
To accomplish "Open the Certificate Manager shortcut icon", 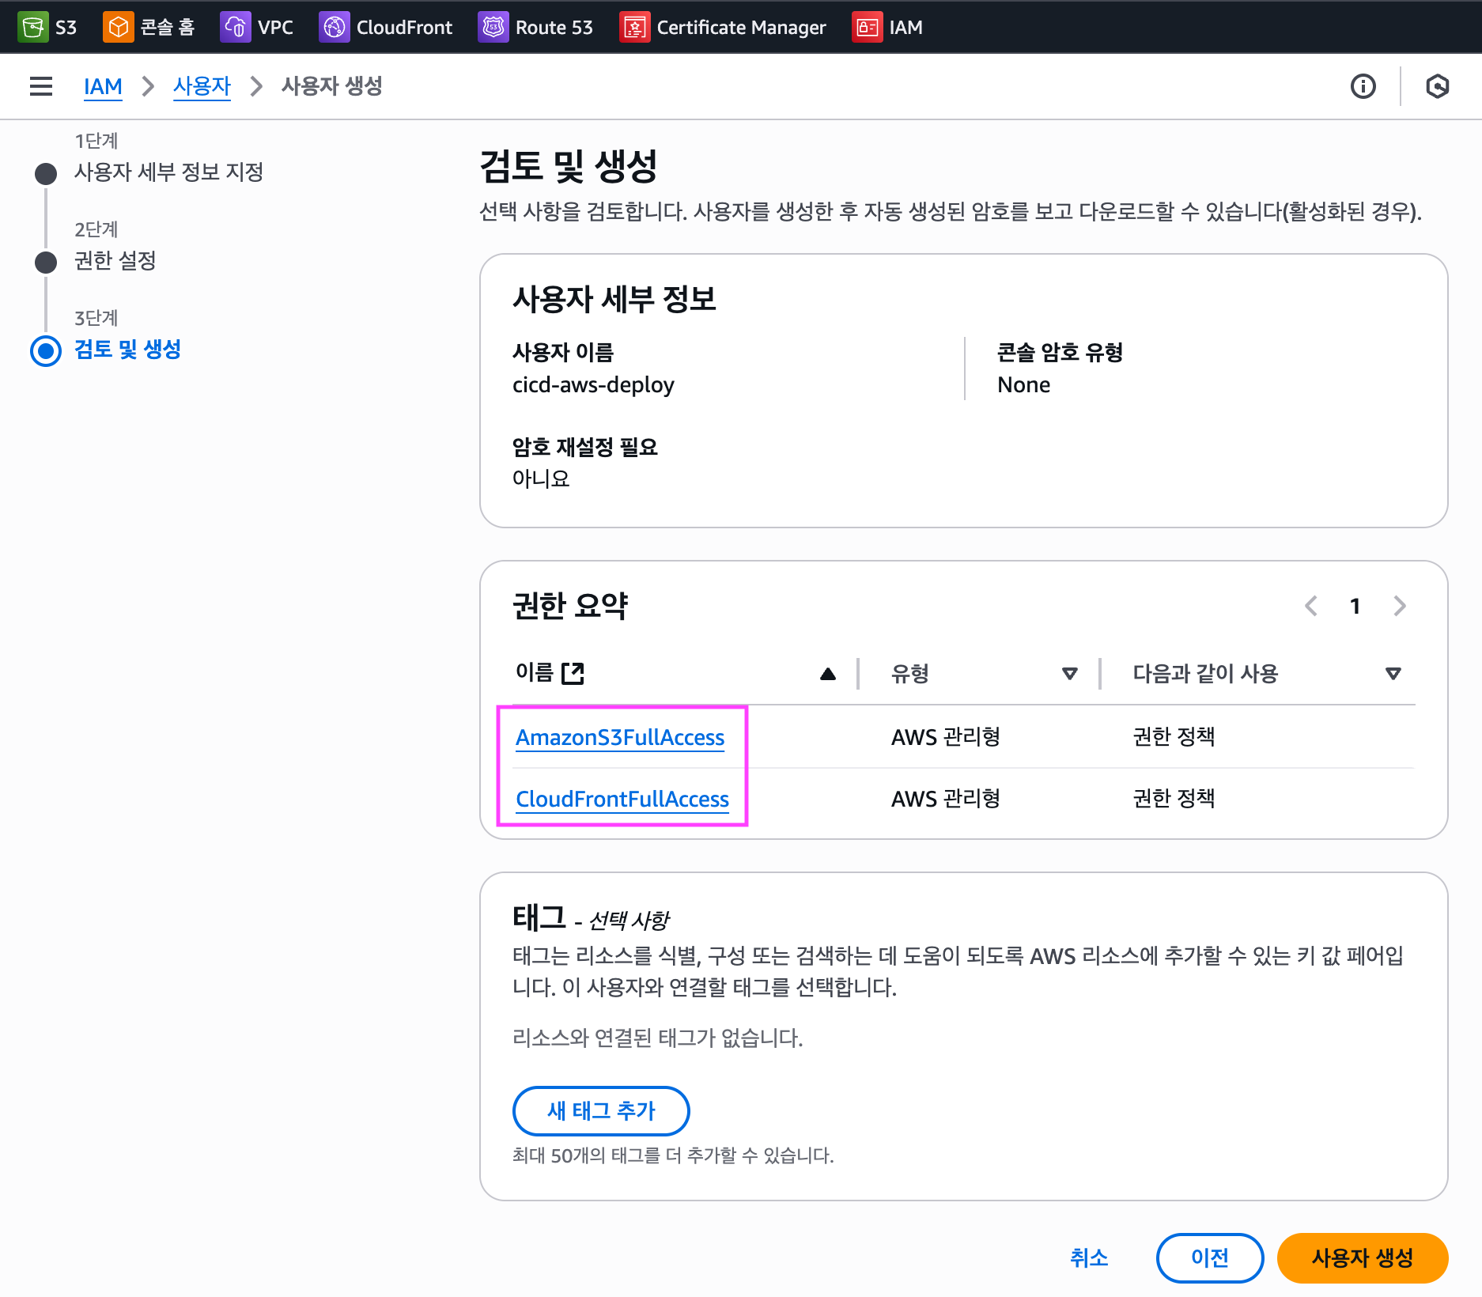I will point(634,27).
